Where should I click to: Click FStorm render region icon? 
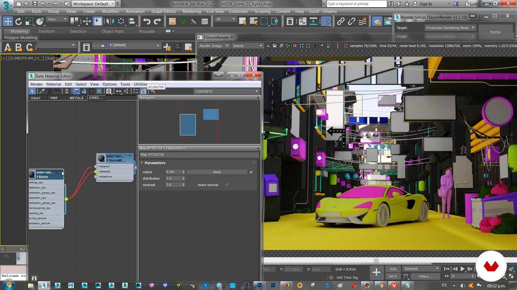coord(308,46)
